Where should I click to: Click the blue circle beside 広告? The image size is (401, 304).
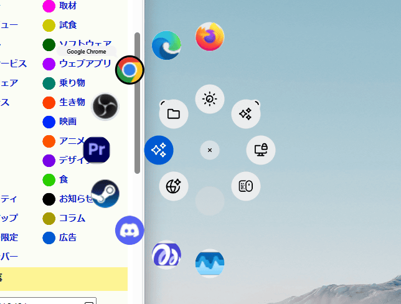49,237
